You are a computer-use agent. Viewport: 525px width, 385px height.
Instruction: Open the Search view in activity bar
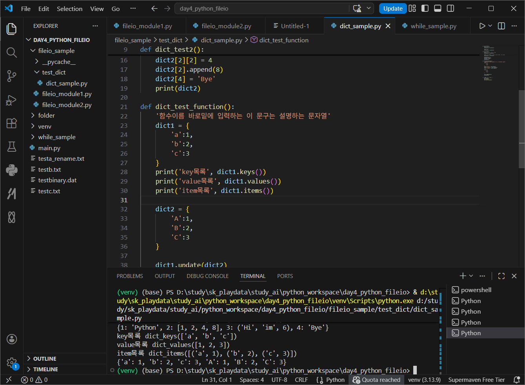point(12,52)
